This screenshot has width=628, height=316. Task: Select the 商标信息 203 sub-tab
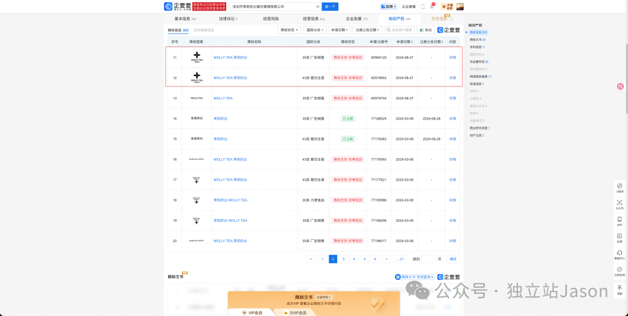click(x=178, y=30)
